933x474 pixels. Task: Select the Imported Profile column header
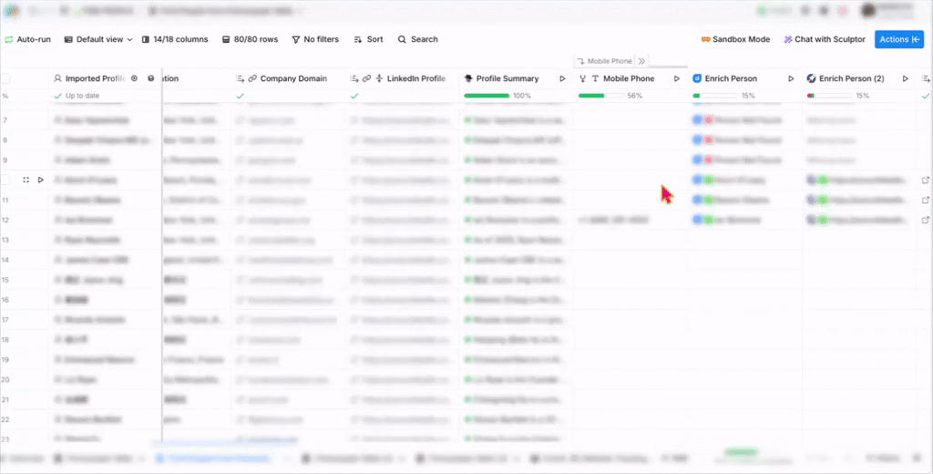tap(94, 78)
